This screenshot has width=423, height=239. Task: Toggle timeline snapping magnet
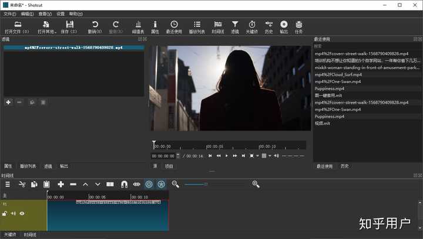(x=124, y=184)
